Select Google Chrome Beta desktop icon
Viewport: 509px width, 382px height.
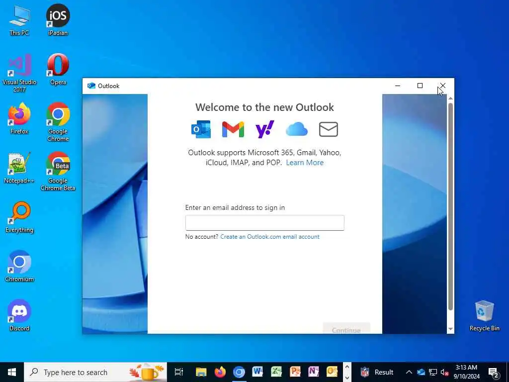pyautogui.click(x=58, y=172)
